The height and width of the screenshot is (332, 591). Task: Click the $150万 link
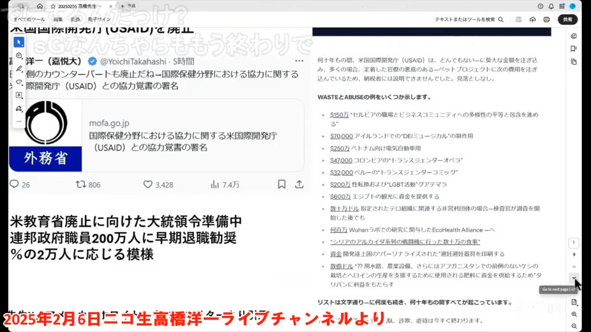pyautogui.click(x=339, y=115)
